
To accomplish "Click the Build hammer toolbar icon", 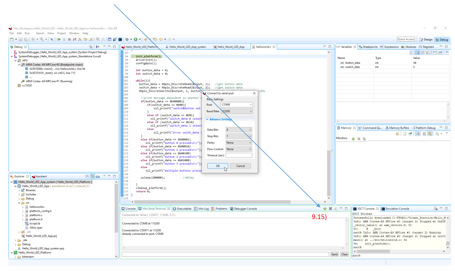I will (41, 39).
